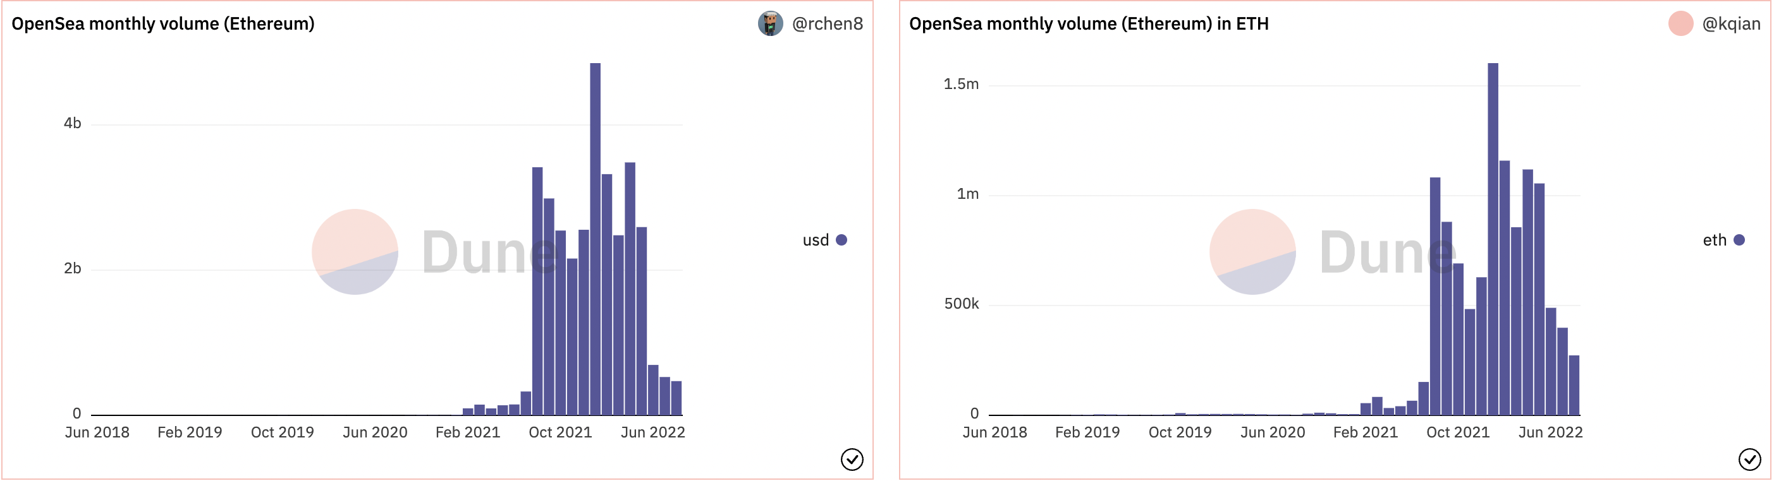Screen dimensions: 1774x481
Task: Click the "1.5m" y-axis label
Action: pyautogui.click(x=962, y=84)
